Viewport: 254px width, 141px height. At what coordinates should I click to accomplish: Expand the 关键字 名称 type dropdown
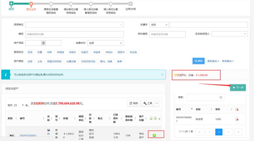pos(159,25)
